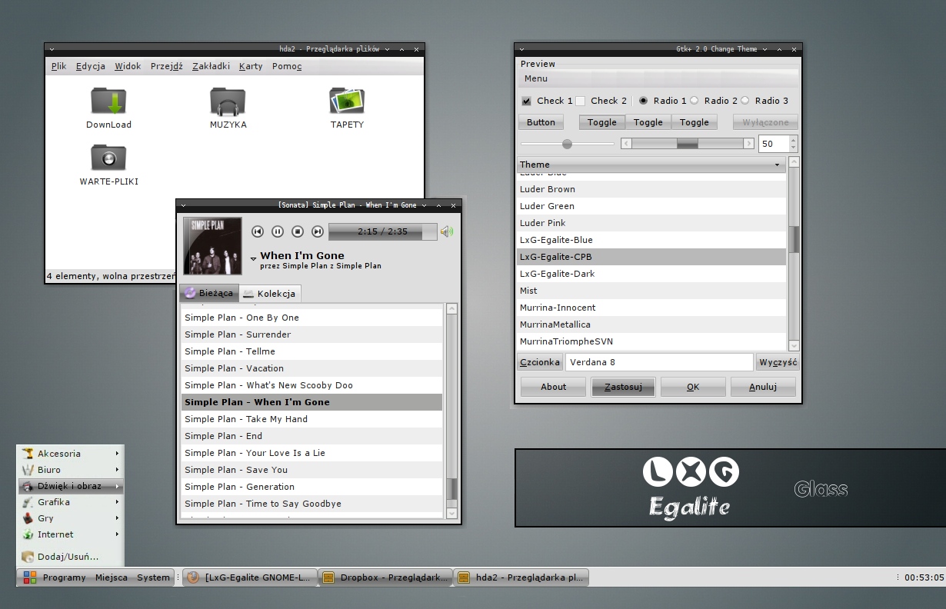Screen dimensions: 946x609
Task: Click the OK button in theme dialog
Action: click(x=693, y=387)
